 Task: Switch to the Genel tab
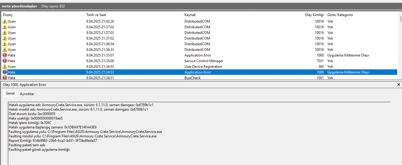[10, 93]
